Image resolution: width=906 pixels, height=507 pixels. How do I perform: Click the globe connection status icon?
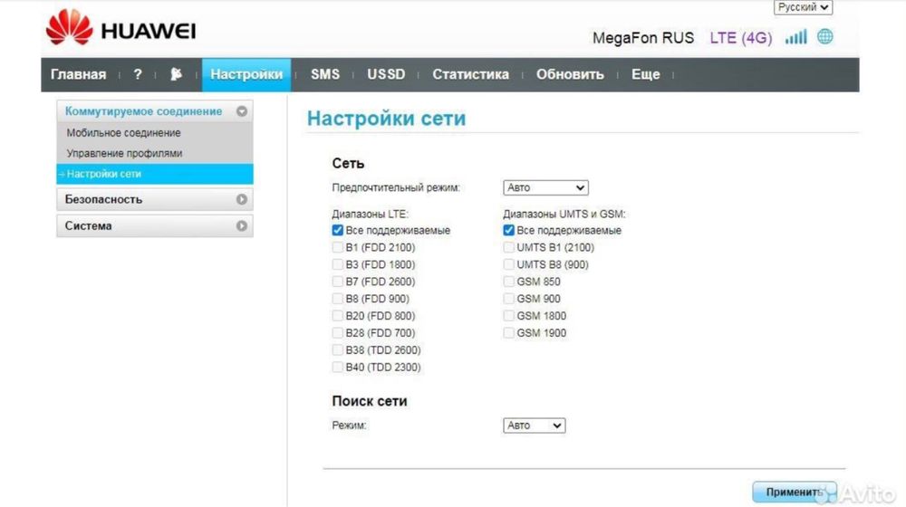(825, 37)
